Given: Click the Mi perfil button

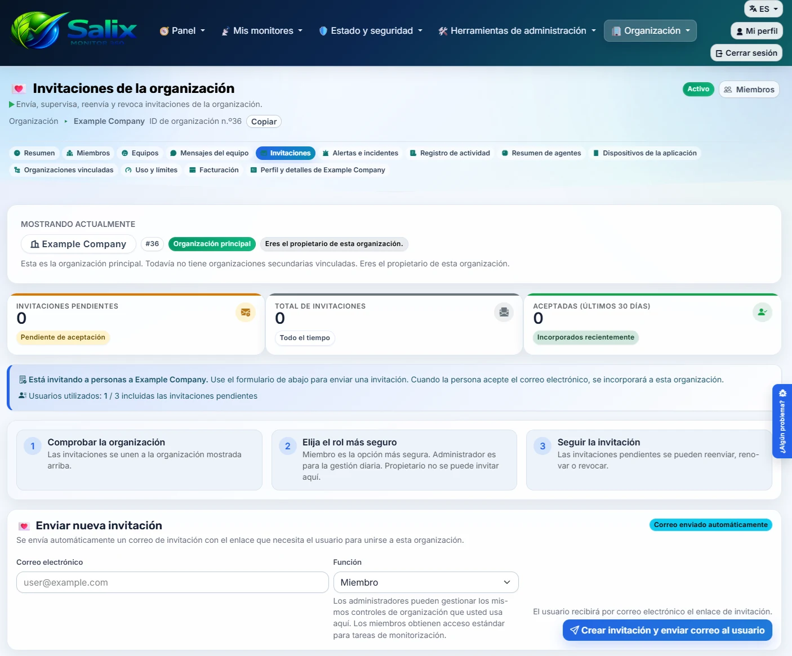Looking at the screenshot, I should (x=757, y=31).
